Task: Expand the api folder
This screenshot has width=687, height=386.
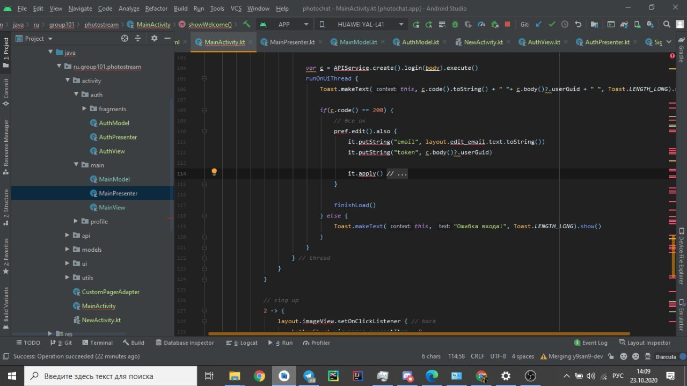Action: (x=68, y=235)
